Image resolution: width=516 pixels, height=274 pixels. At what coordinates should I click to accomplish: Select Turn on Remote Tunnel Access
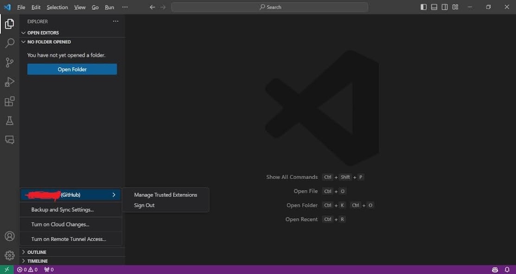click(x=71, y=239)
